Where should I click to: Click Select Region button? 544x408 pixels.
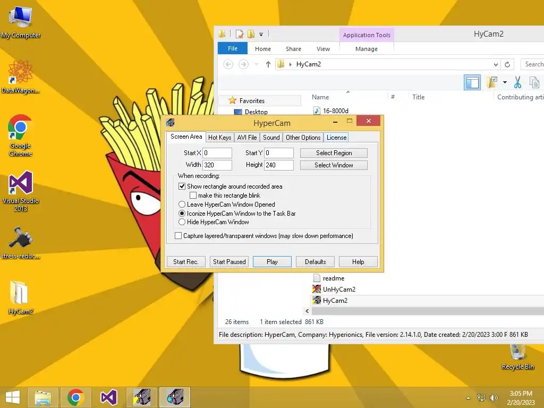[334, 153]
